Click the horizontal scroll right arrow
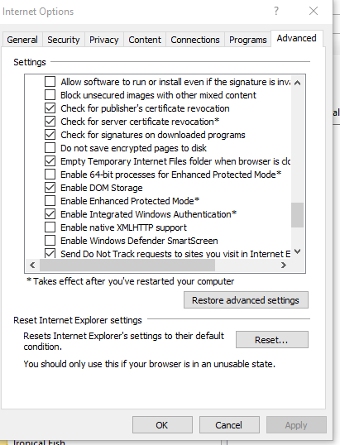The width and height of the screenshot is (340, 445). [x=283, y=265]
